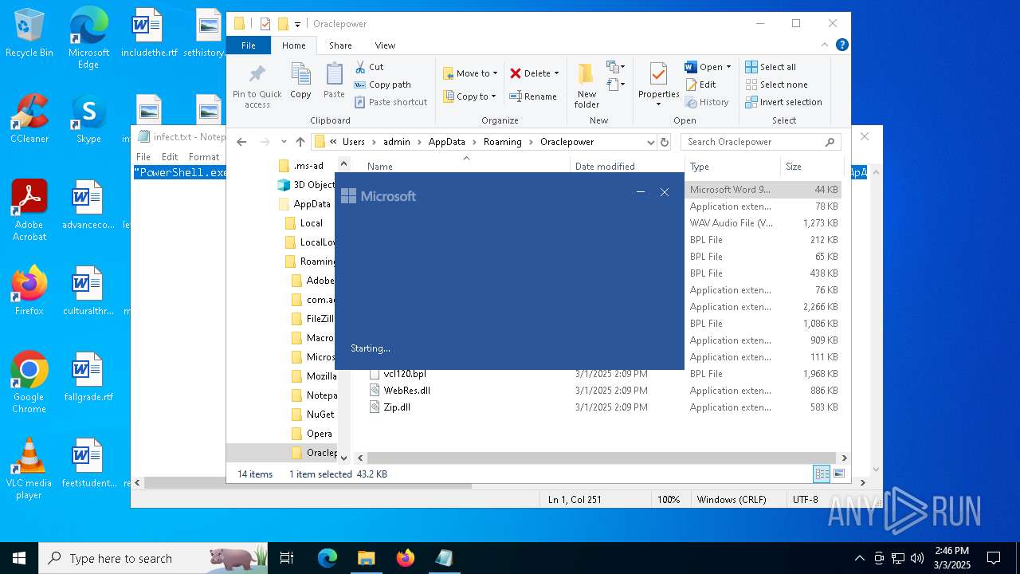
Task: Select 3D Objects in navigation pane
Action: pyautogui.click(x=306, y=185)
